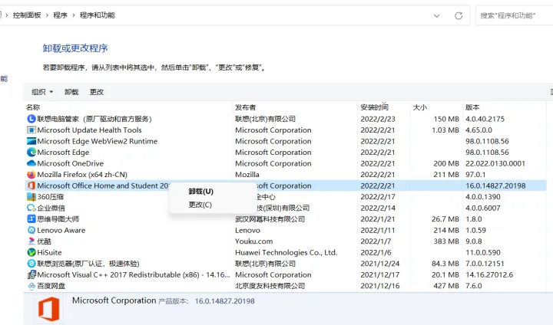Click the Microsoft Office Home and Student icon

31,185
